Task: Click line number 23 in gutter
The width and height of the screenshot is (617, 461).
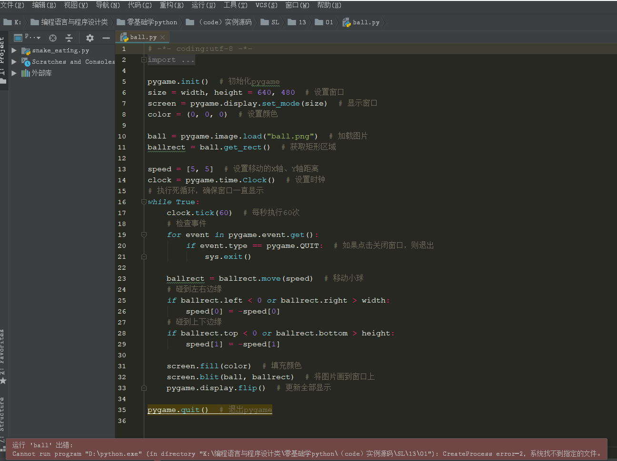Action: click(x=122, y=278)
